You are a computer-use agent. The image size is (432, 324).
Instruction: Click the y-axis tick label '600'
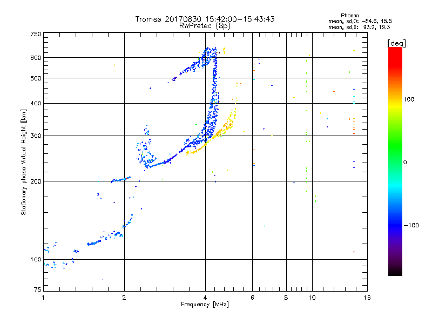click(36, 58)
